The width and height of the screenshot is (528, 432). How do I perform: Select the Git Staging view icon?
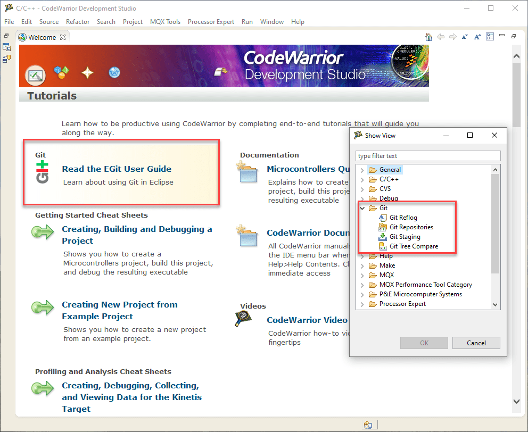(383, 237)
